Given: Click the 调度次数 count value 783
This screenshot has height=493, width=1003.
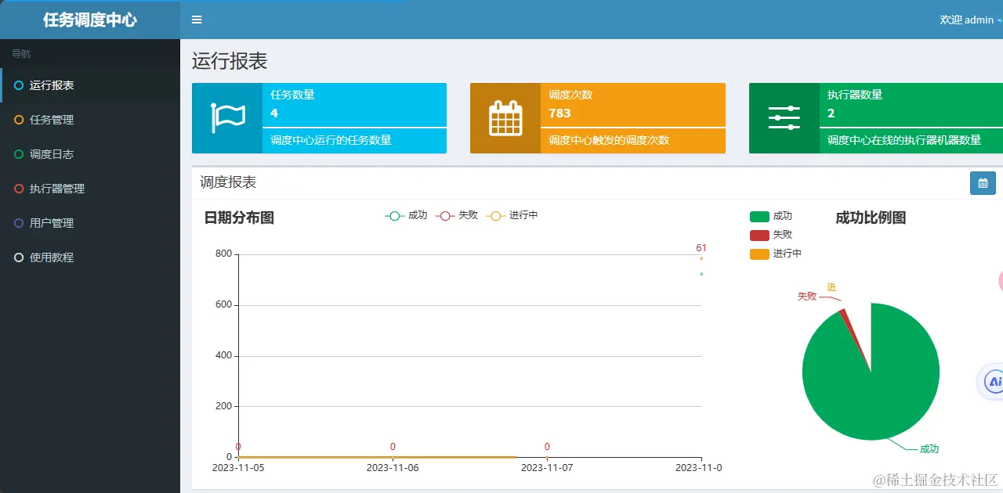Looking at the screenshot, I should tap(560, 113).
